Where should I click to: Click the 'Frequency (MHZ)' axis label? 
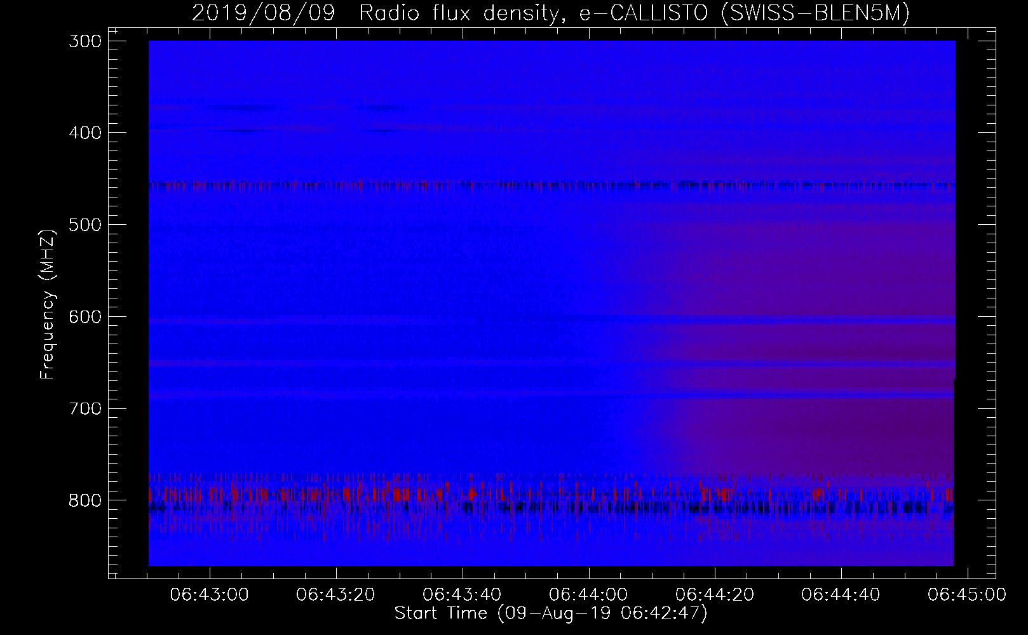(48, 305)
